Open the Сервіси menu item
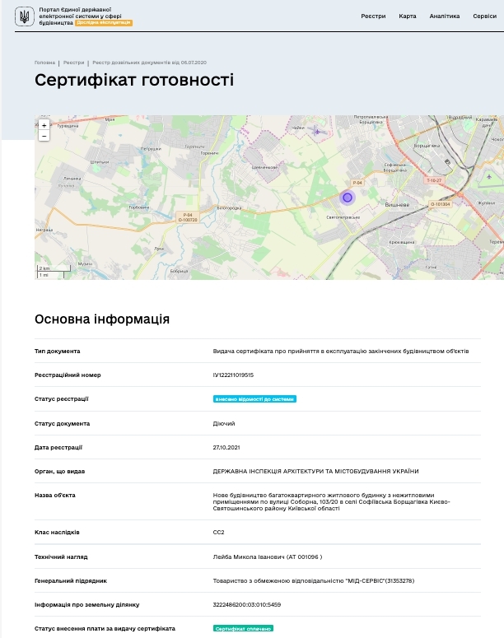Screen dimensions: 504x638 [484, 16]
